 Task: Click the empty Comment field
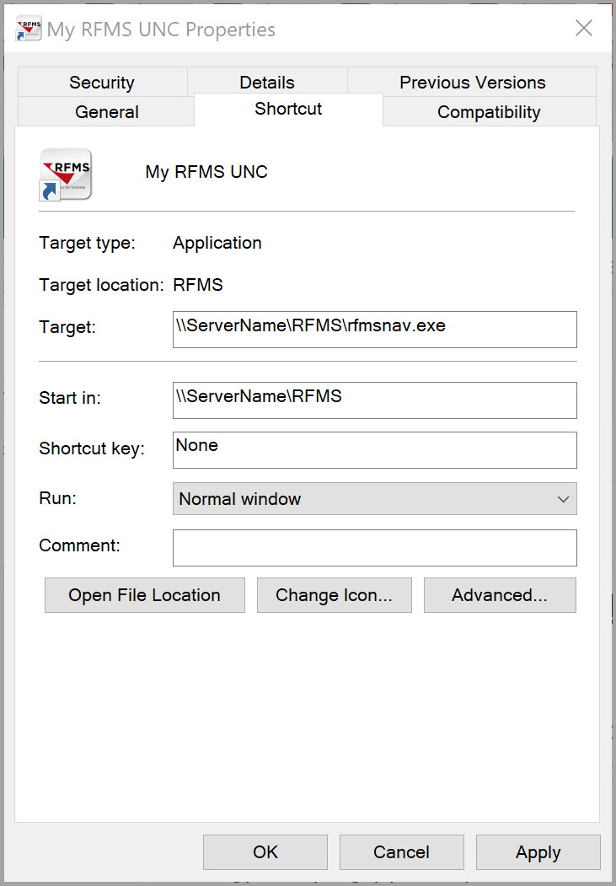point(375,548)
